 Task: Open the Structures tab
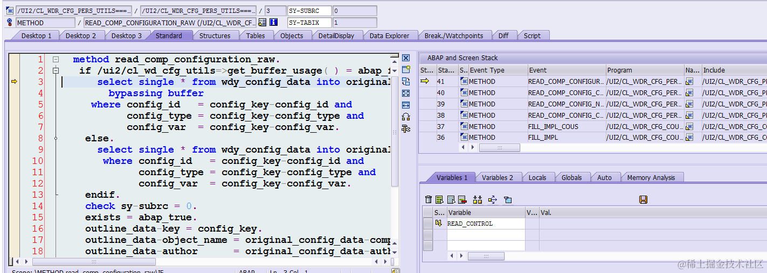[215, 35]
